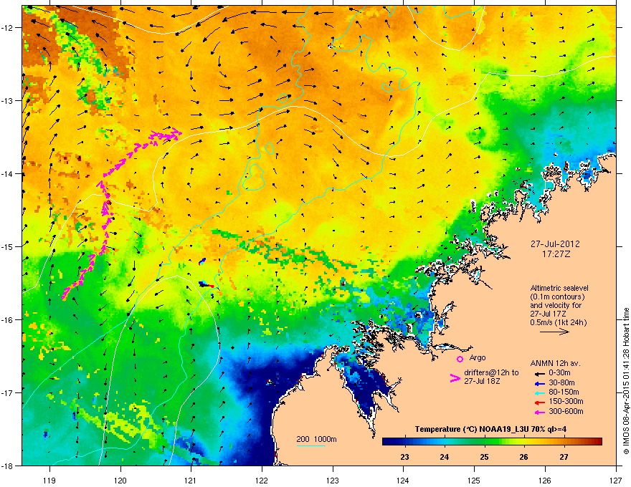Click latitude axis label -17

[x=8, y=392]
